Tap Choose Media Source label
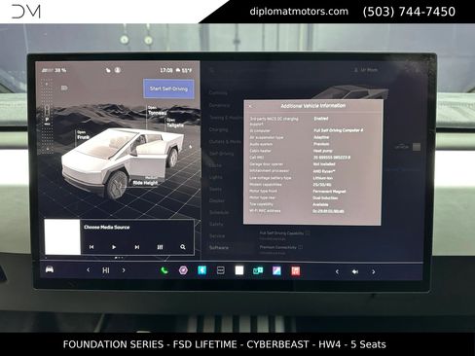Image resolution: width=475 pixels, height=356 pixels. 107,228
